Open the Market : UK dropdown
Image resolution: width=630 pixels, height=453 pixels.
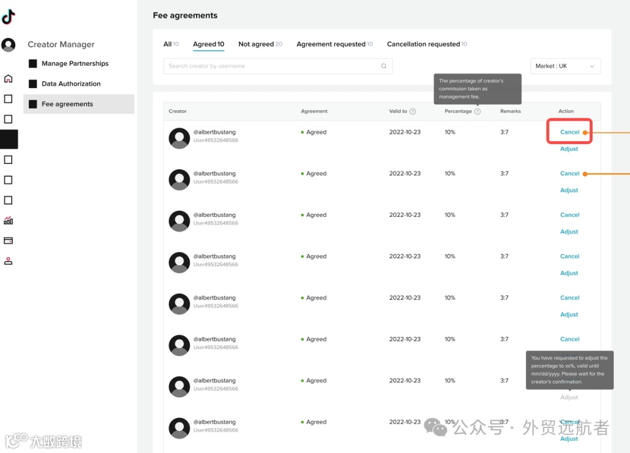click(x=565, y=66)
